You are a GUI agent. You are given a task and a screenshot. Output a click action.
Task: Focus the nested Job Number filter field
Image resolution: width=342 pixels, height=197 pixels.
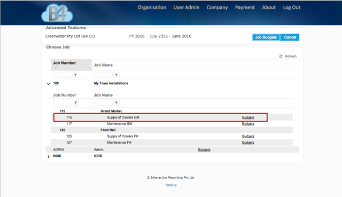pyautogui.click(x=63, y=103)
